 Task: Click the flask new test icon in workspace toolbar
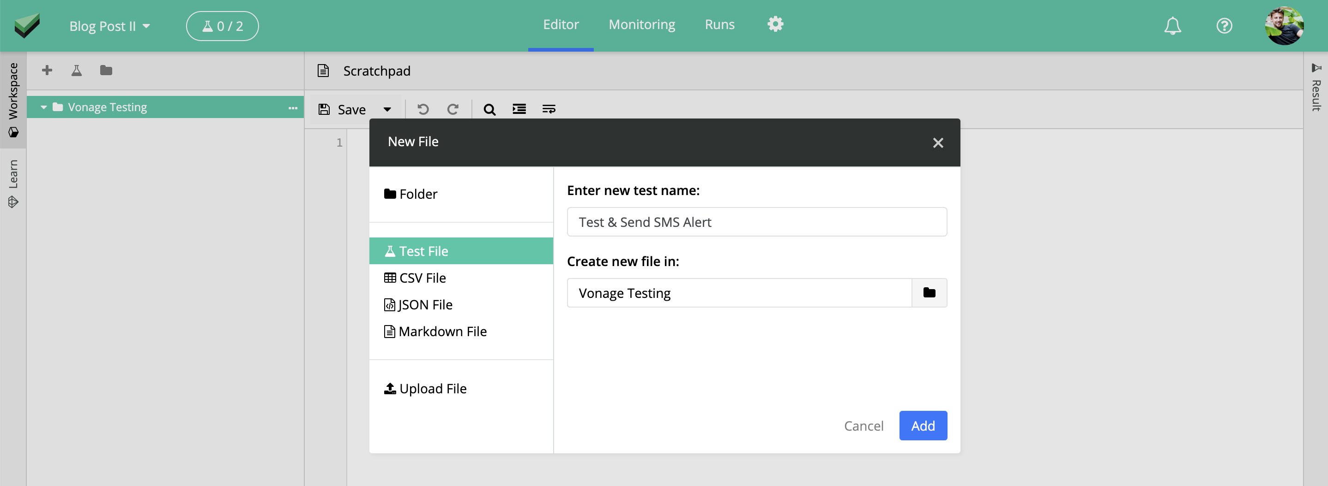coord(76,70)
